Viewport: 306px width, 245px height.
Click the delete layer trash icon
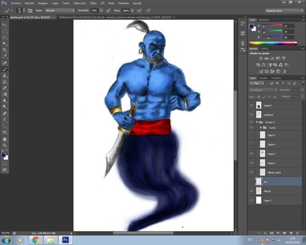[x=297, y=233]
